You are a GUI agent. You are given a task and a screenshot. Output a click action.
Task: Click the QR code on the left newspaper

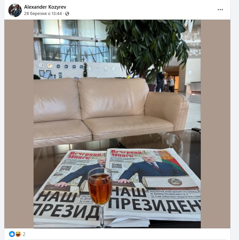pos(65,168)
